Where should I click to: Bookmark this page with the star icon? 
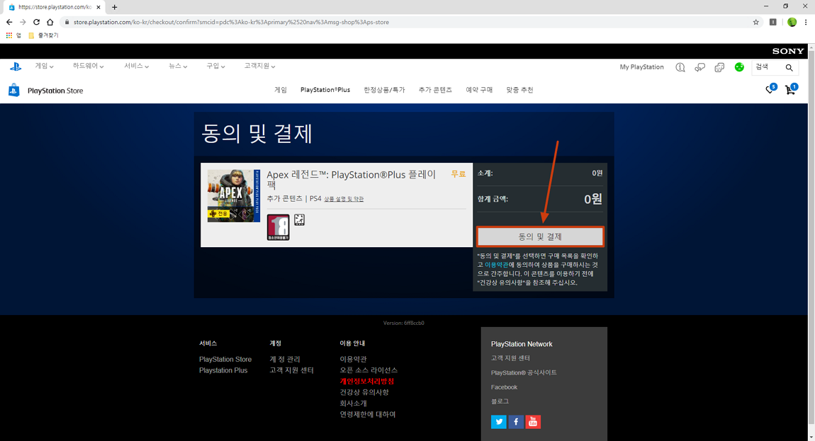(755, 22)
